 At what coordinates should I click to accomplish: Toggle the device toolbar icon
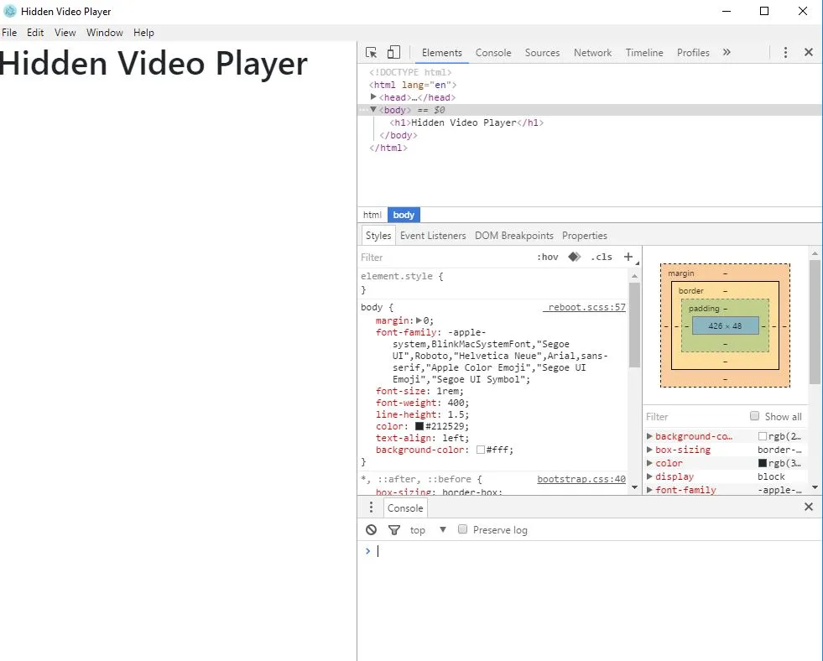(x=393, y=53)
